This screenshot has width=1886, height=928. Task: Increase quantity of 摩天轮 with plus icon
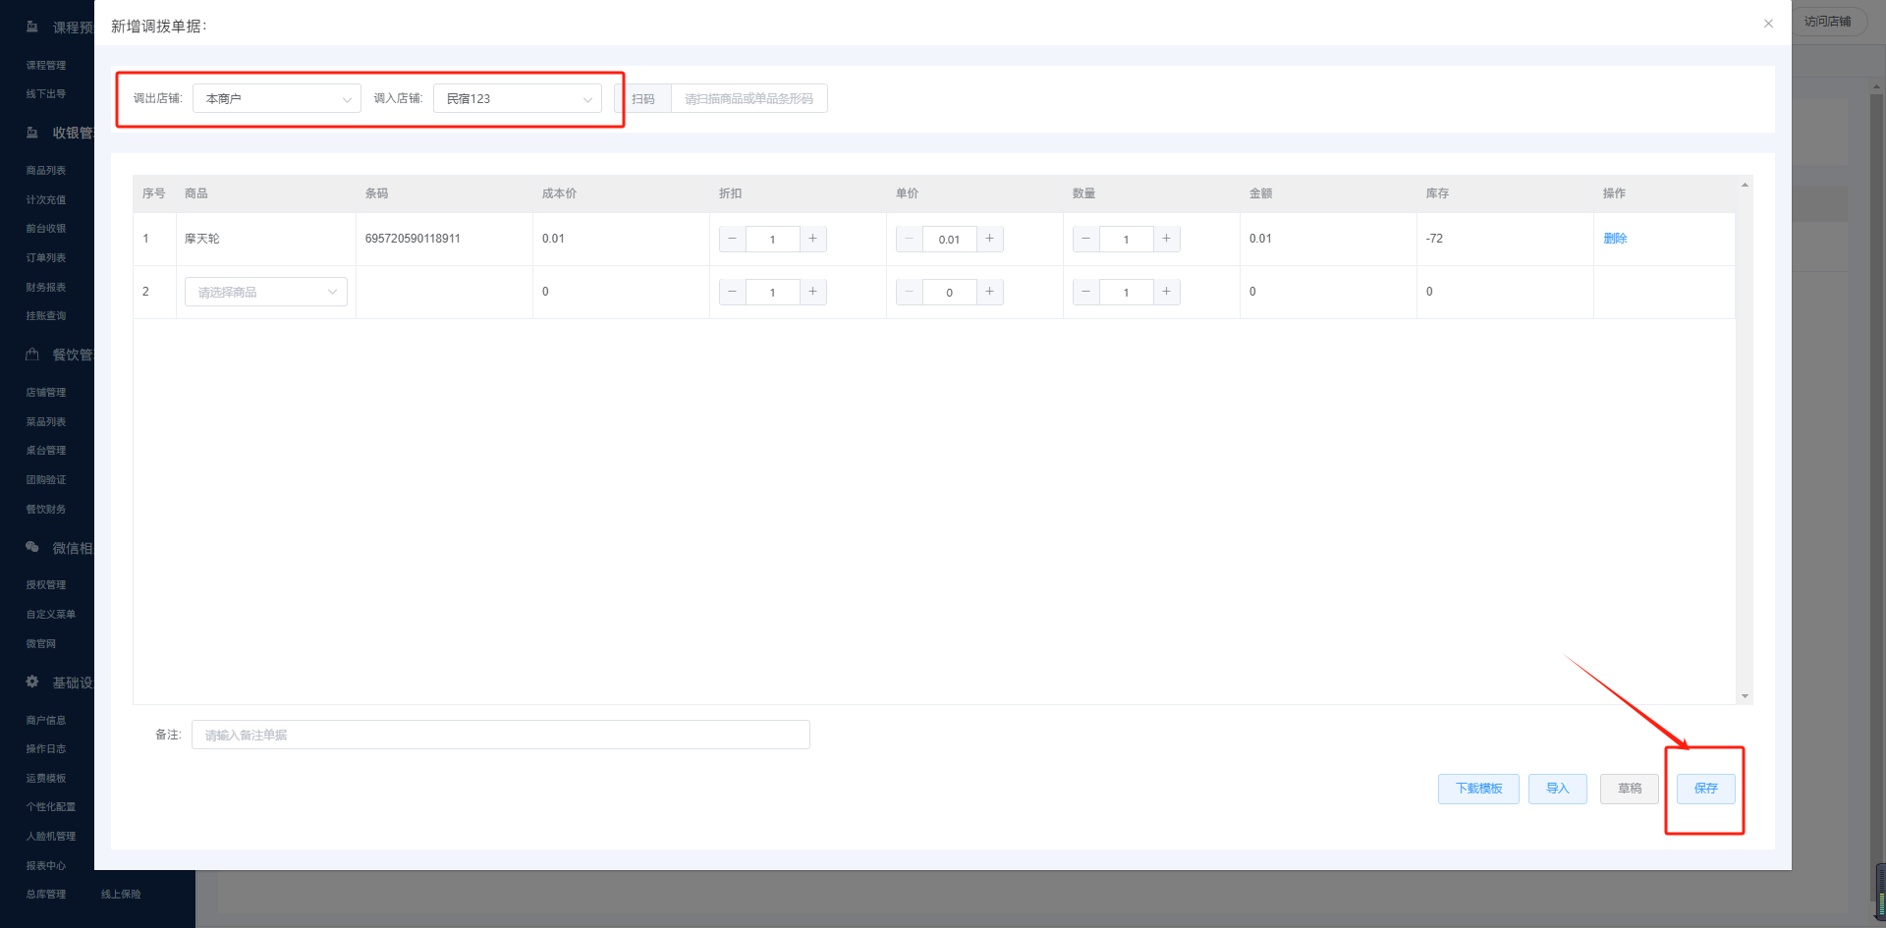coord(1166,239)
